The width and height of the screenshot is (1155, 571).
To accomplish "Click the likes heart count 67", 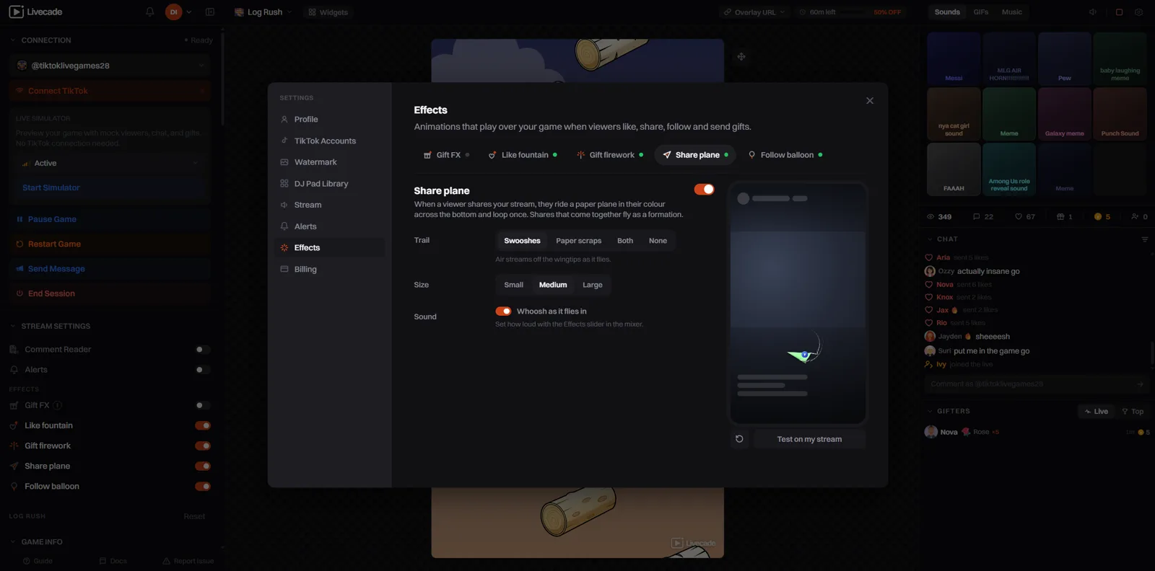I will [1025, 216].
